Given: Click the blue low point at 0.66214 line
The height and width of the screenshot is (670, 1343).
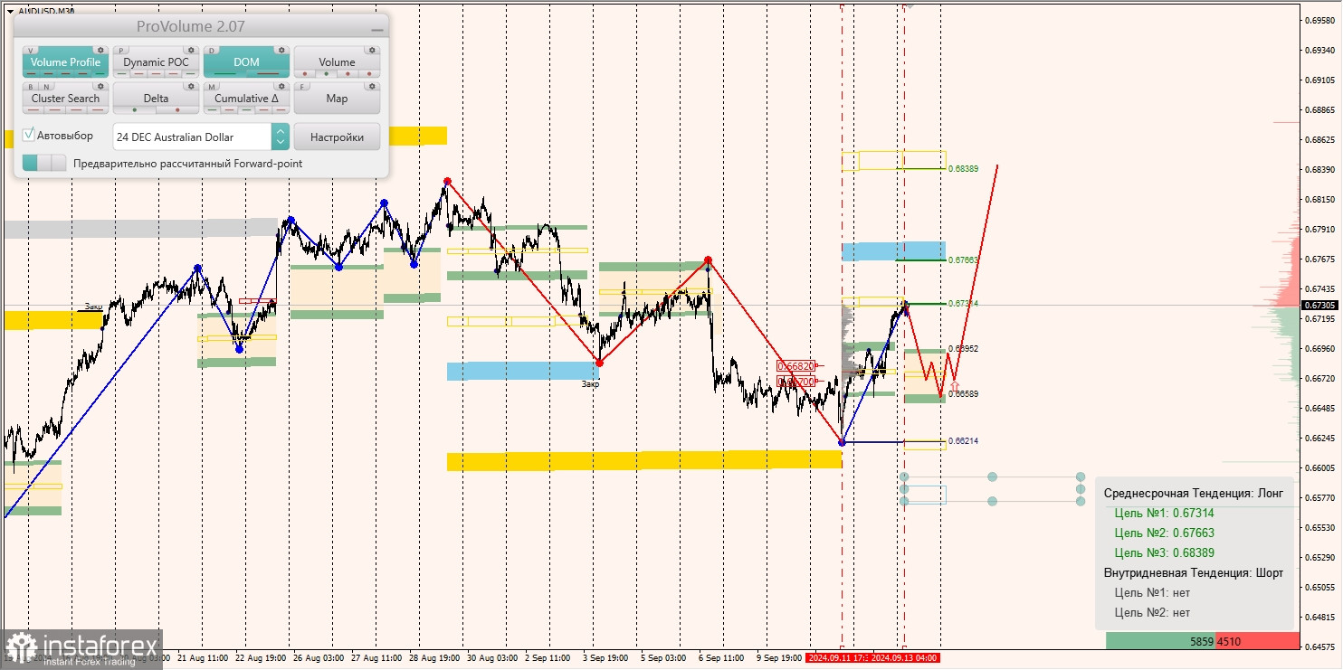Looking at the screenshot, I should [x=843, y=442].
